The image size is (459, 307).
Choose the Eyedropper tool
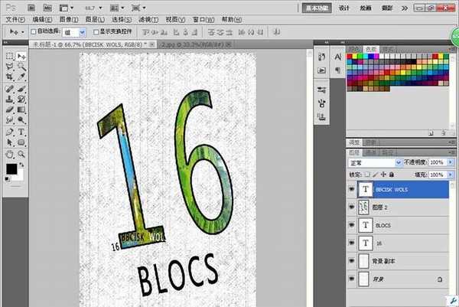(x=21, y=77)
